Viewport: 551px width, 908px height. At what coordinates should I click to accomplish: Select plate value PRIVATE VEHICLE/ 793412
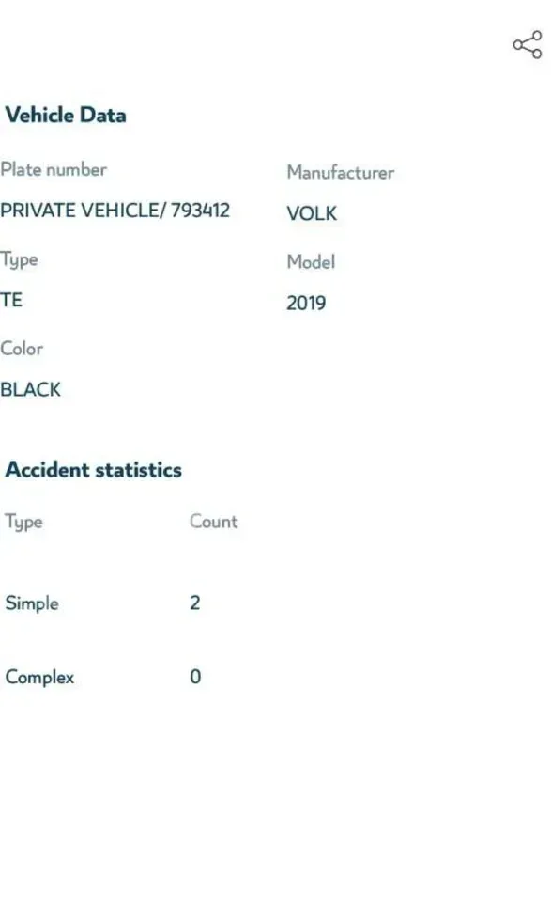tap(115, 210)
